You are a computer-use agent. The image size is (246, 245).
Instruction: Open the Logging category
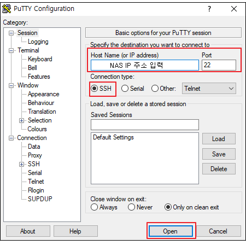pos(38,42)
